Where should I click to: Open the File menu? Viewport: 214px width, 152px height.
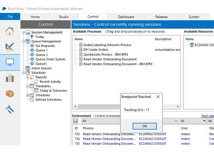(10, 17)
